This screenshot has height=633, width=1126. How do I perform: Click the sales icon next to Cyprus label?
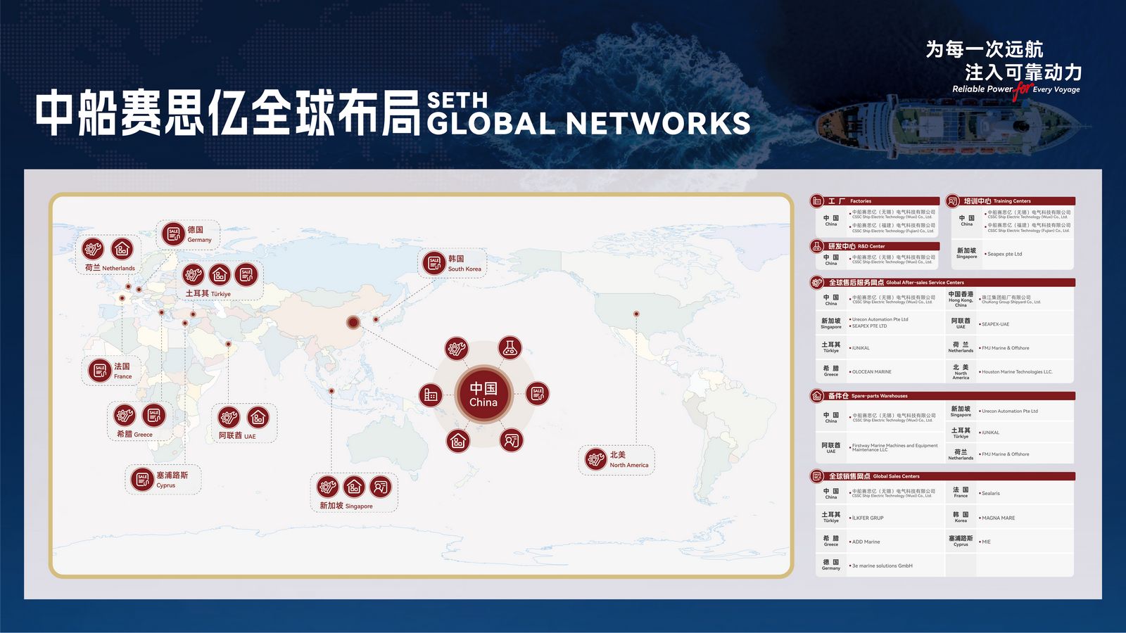click(142, 480)
